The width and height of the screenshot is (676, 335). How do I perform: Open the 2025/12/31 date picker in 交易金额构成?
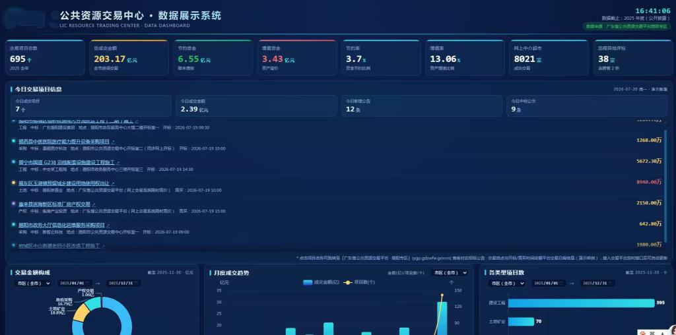pyautogui.click(x=123, y=284)
